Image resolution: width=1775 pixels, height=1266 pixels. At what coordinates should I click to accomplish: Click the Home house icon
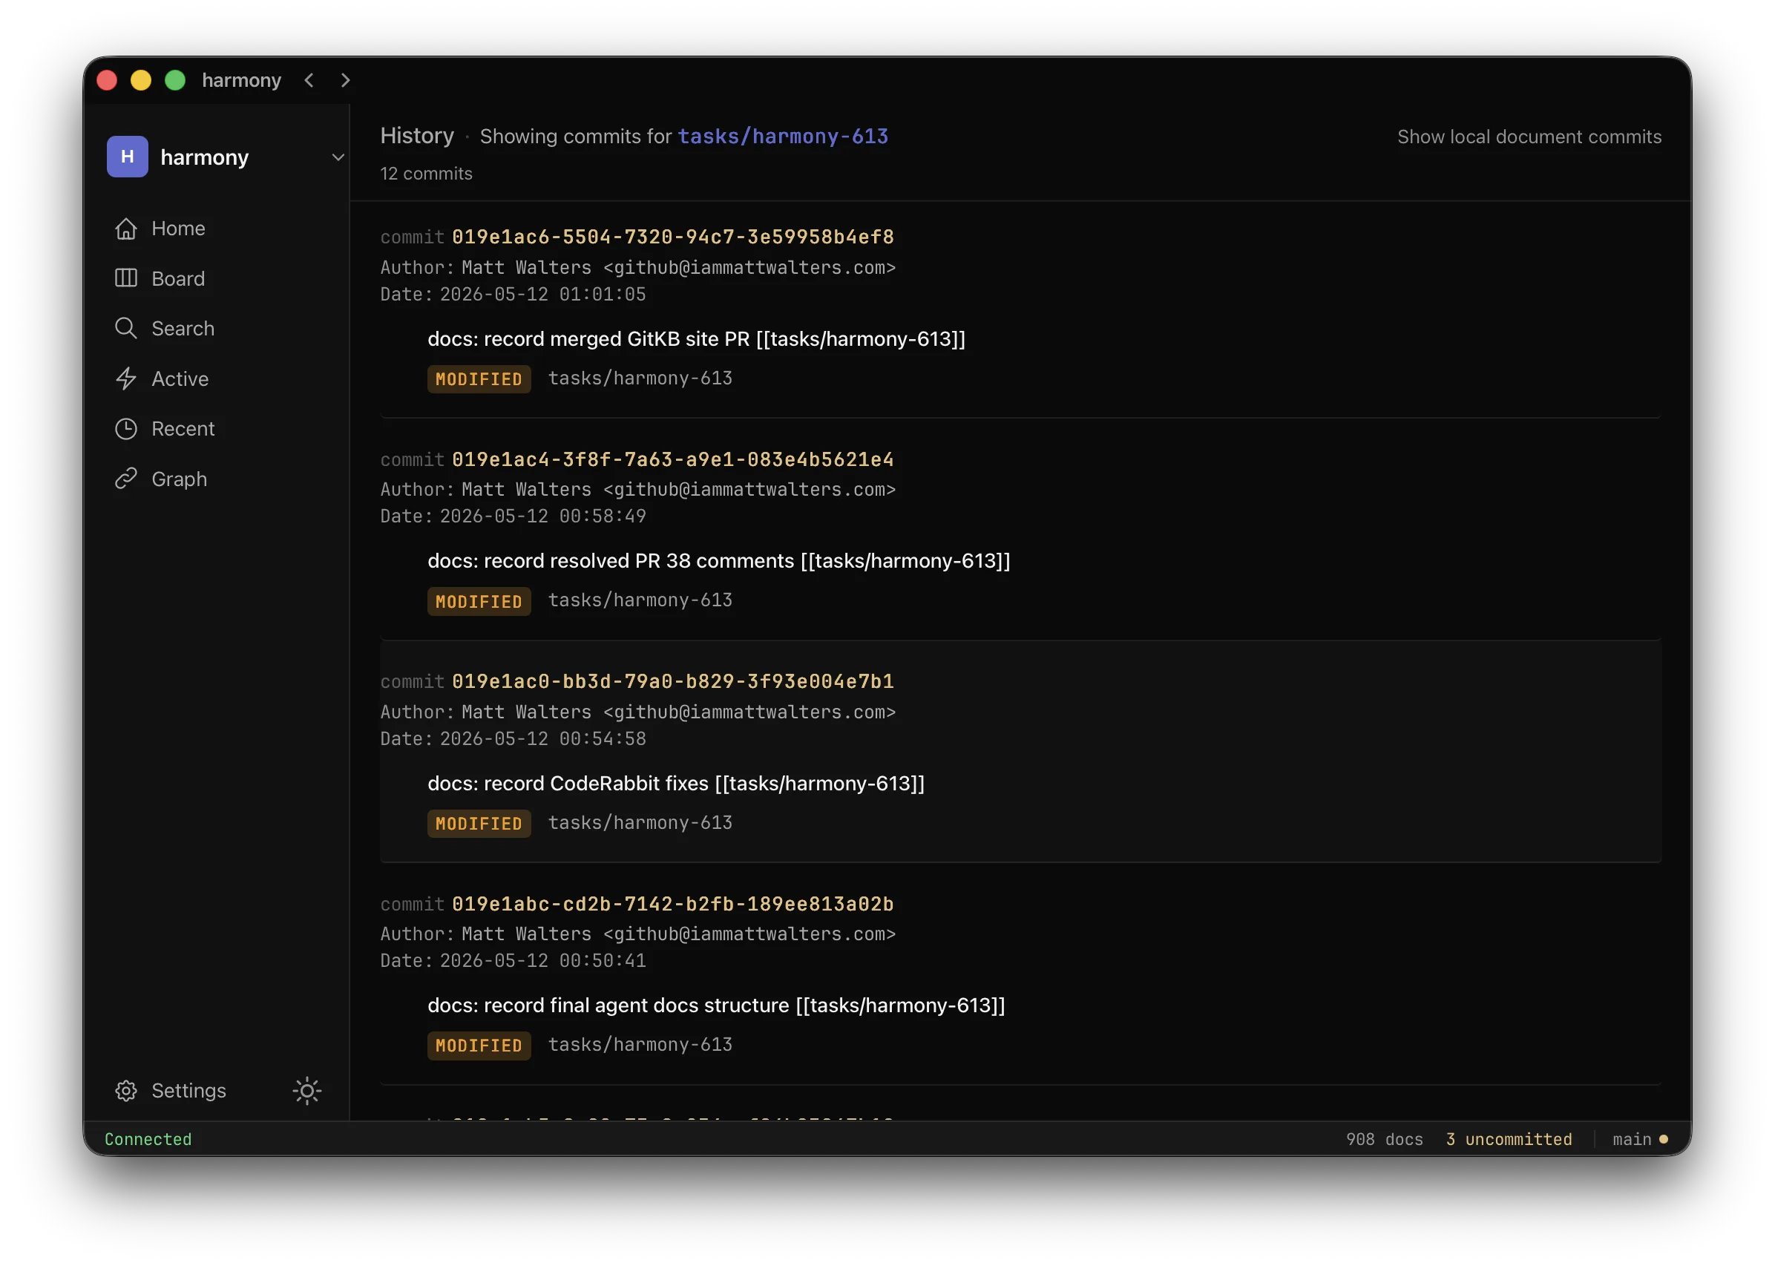(126, 229)
